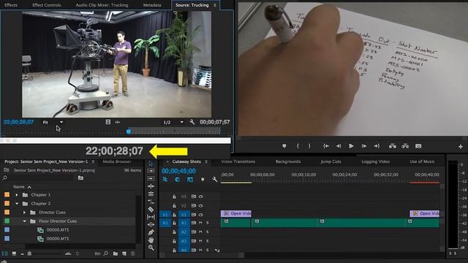Screen dimensions: 468x263
Task: Toggle V1 source patching button
Action: tap(165, 214)
